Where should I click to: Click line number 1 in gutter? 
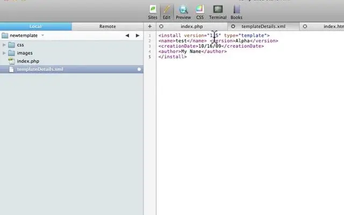pos(149,35)
